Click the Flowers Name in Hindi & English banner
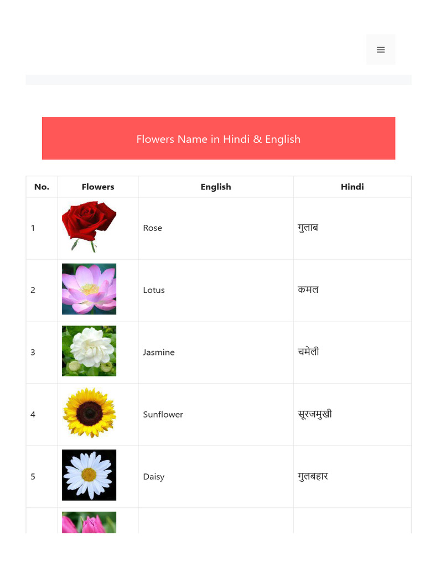Viewport: 425px width, 567px height. (x=219, y=138)
